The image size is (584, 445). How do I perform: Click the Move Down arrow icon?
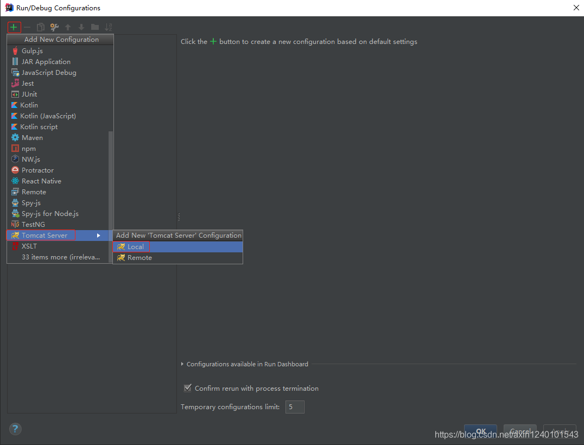[81, 27]
